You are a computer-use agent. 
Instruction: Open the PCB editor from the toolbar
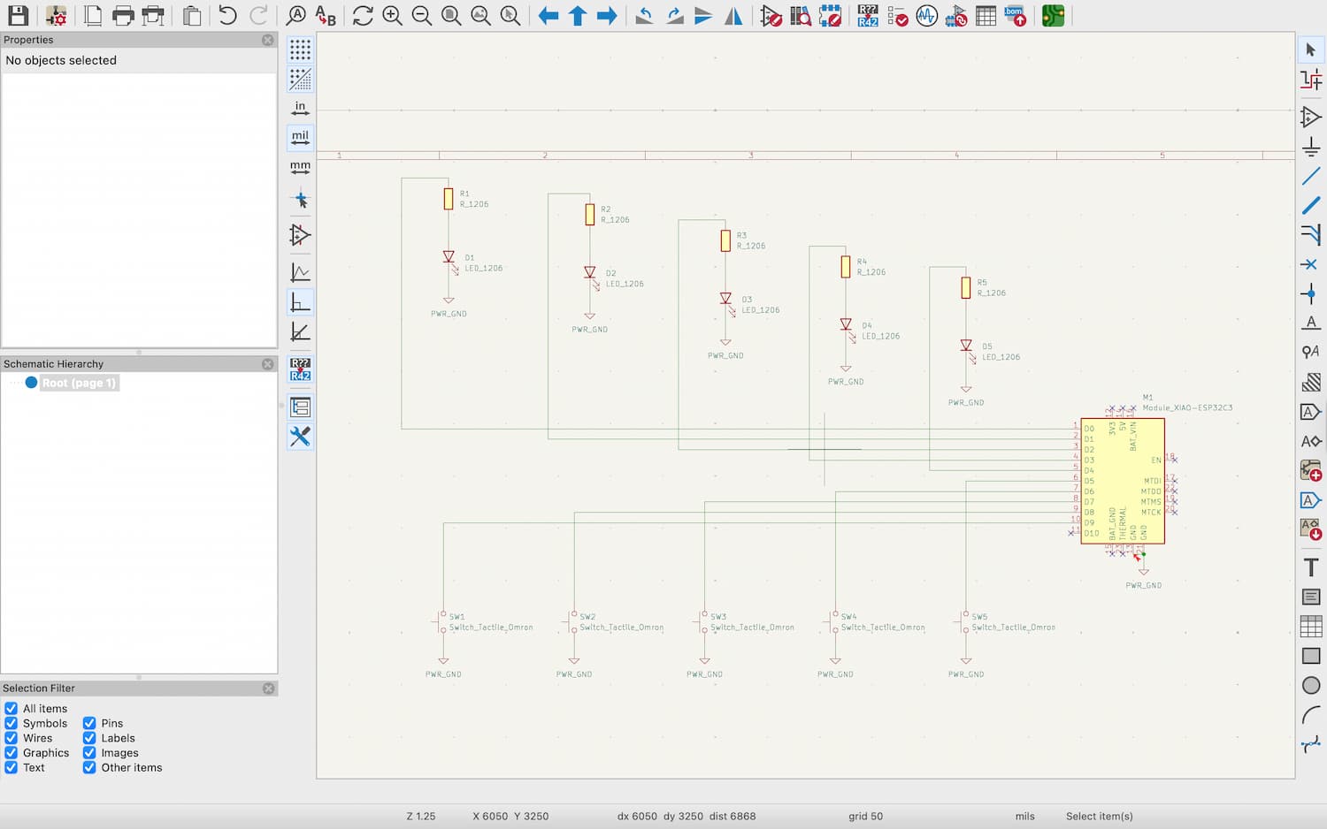tap(1053, 16)
